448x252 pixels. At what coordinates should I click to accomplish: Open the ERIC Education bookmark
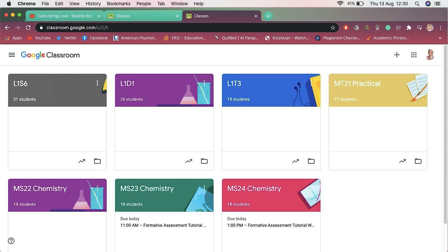(x=185, y=38)
